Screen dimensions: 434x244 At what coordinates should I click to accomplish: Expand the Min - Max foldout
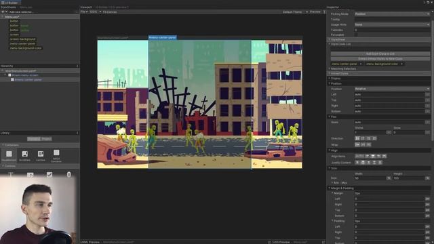point(332,183)
